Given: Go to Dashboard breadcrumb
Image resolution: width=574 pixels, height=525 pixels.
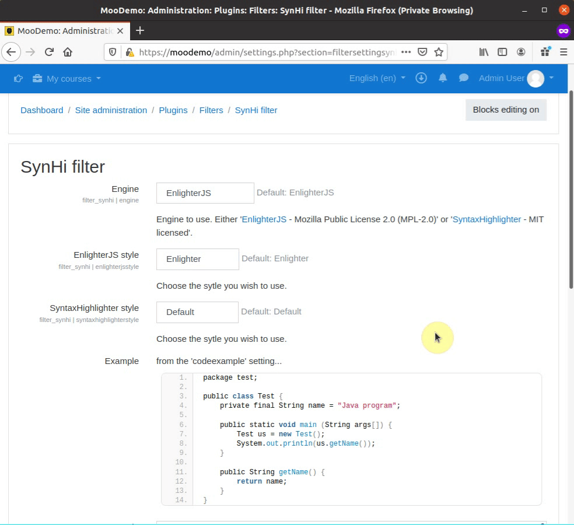Looking at the screenshot, I should 42,110.
